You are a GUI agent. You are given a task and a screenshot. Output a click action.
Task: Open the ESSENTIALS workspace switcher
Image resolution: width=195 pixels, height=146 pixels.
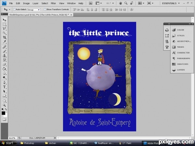point(171,3)
